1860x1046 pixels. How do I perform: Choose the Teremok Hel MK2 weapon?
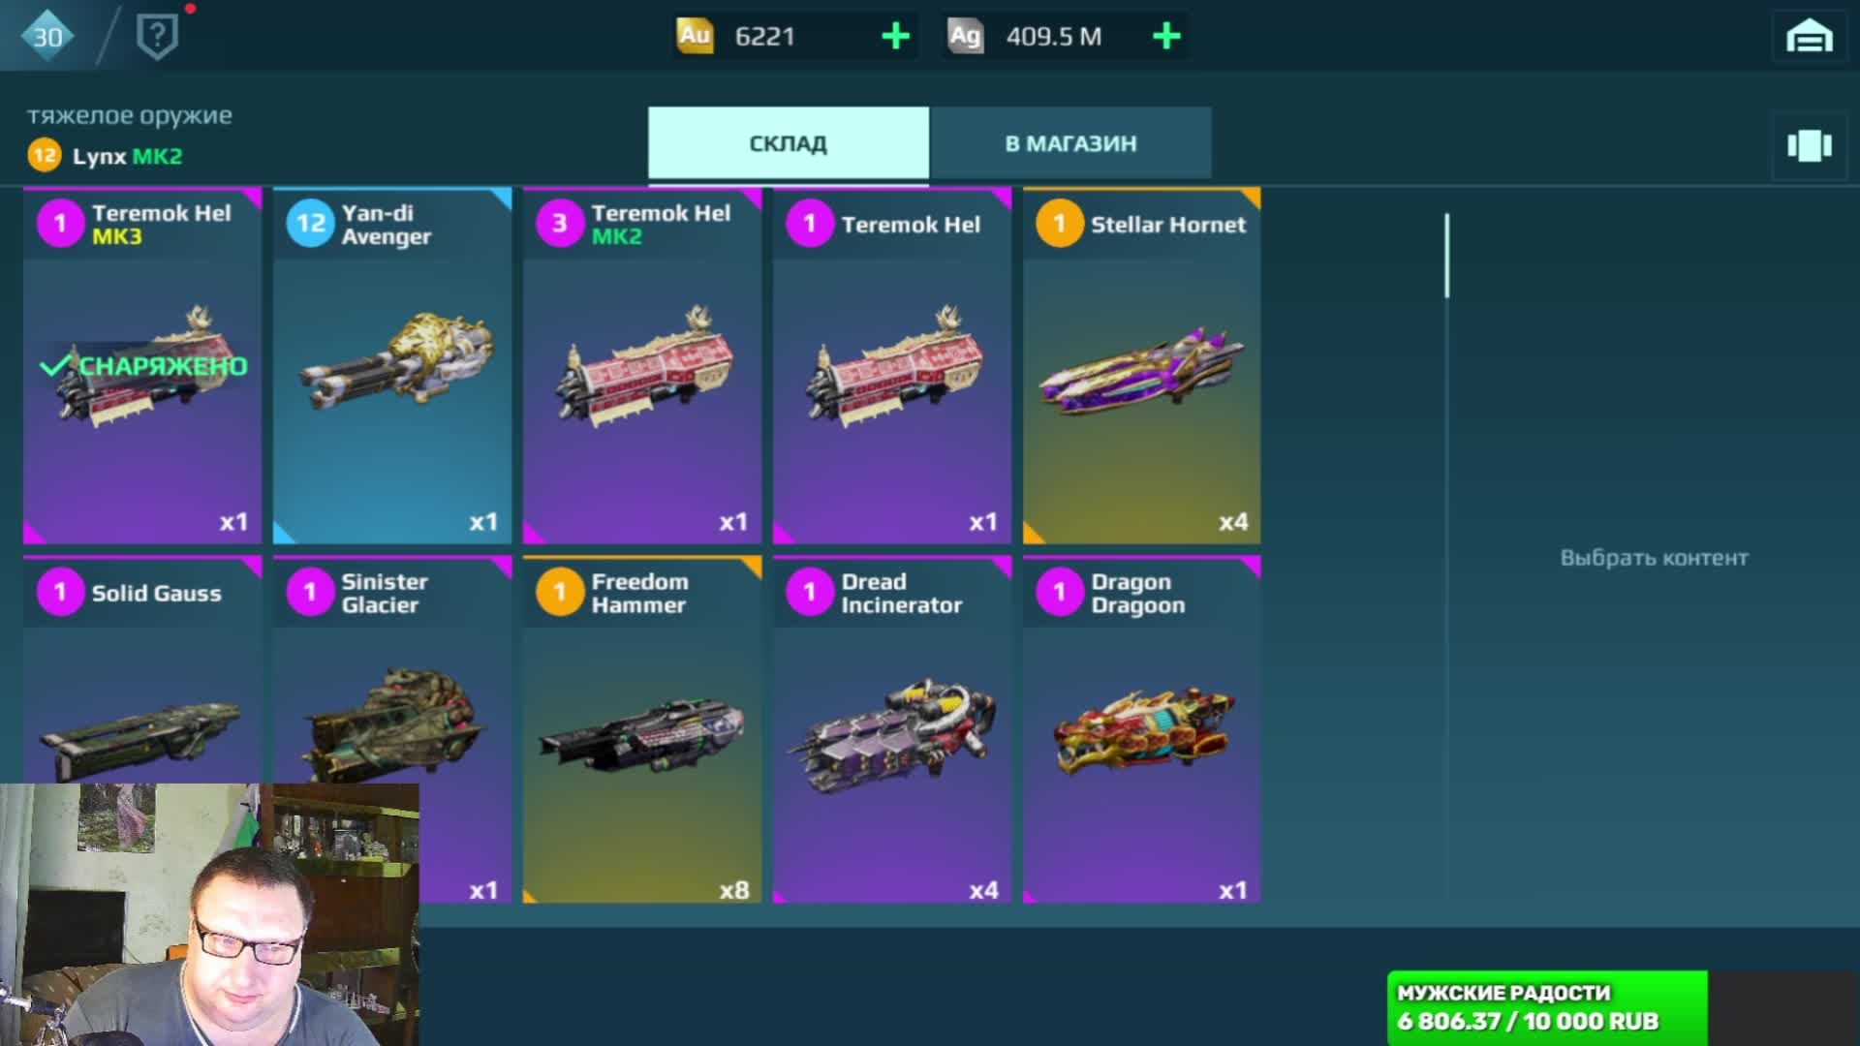tap(642, 365)
